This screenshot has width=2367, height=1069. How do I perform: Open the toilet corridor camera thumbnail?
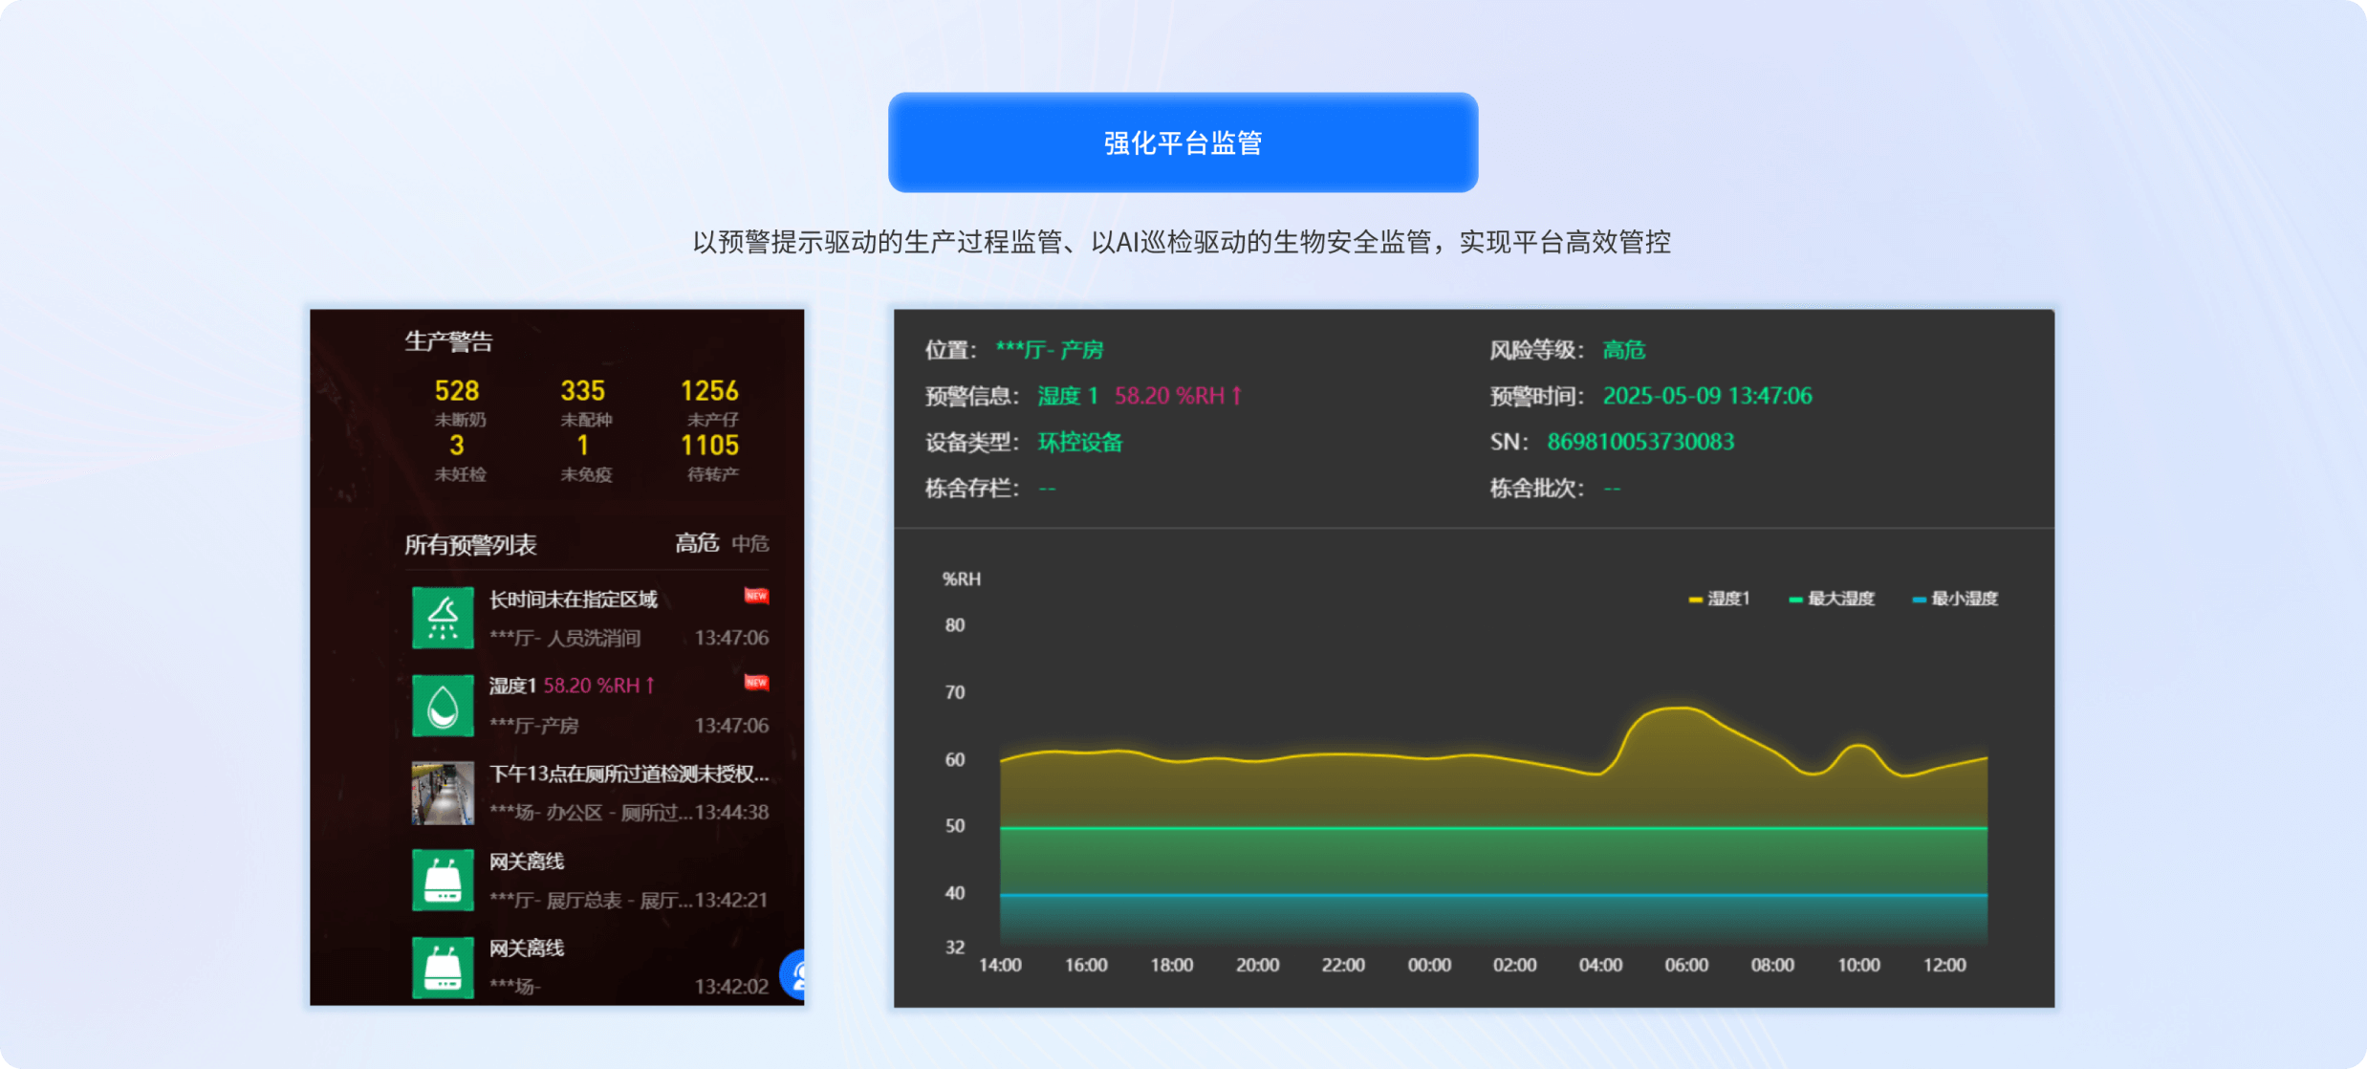[443, 793]
